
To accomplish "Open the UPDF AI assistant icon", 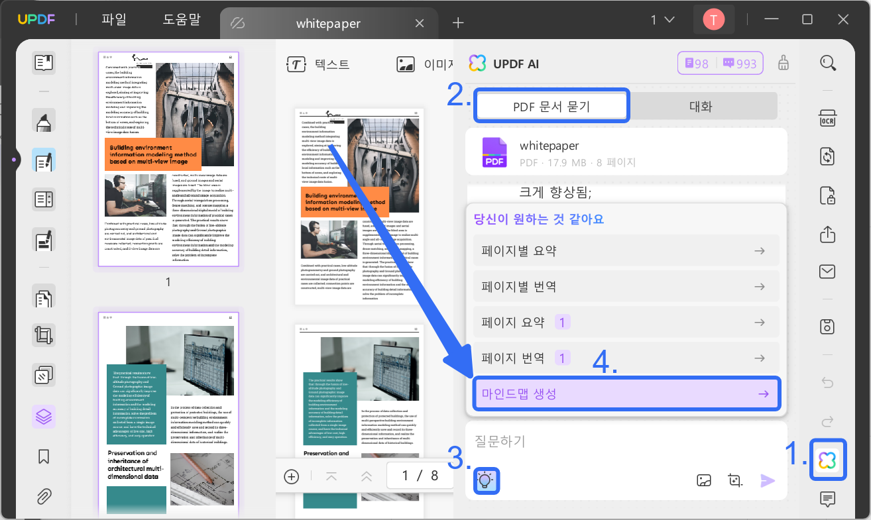I will (827, 460).
